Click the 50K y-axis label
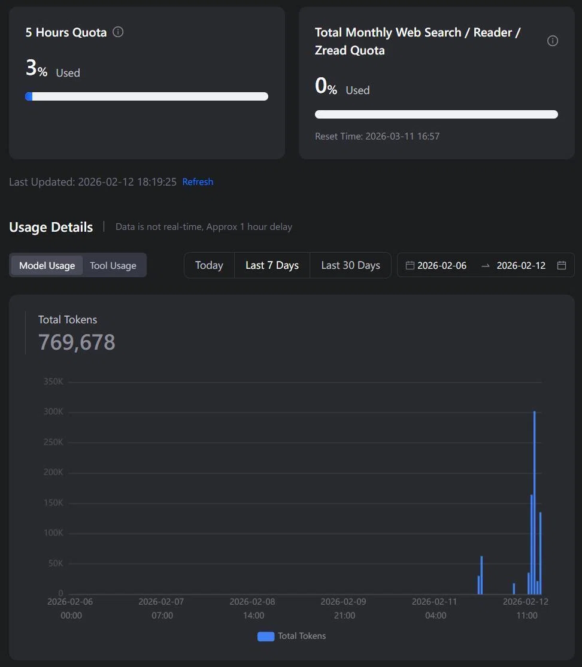This screenshot has height=667, width=582. (x=56, y=563)
